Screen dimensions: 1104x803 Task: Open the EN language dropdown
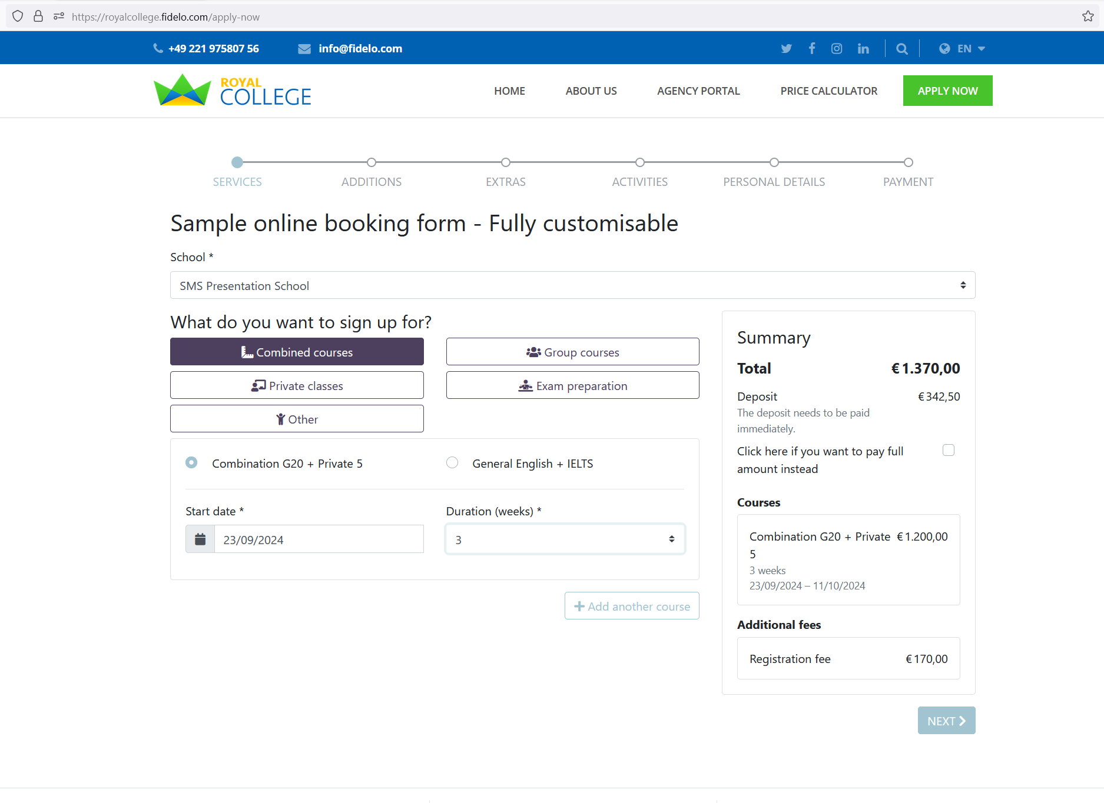click(962, 49)
